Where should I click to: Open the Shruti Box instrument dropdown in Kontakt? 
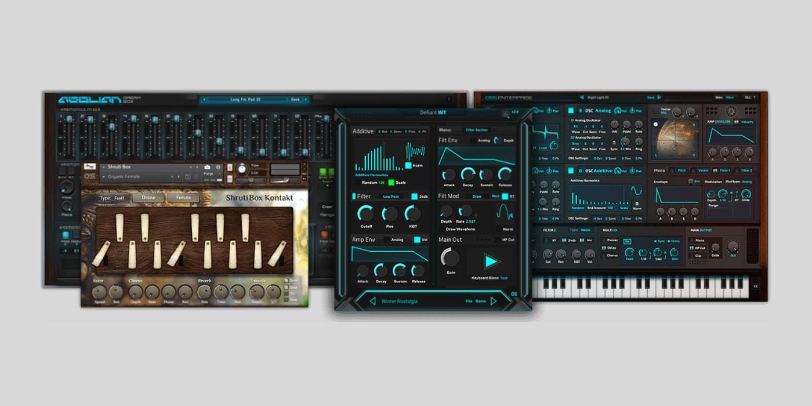(148, 167)
